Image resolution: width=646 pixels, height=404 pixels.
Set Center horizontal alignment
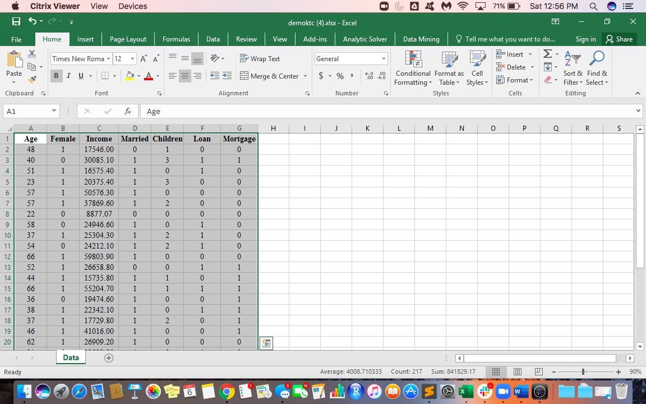[185, 76]
